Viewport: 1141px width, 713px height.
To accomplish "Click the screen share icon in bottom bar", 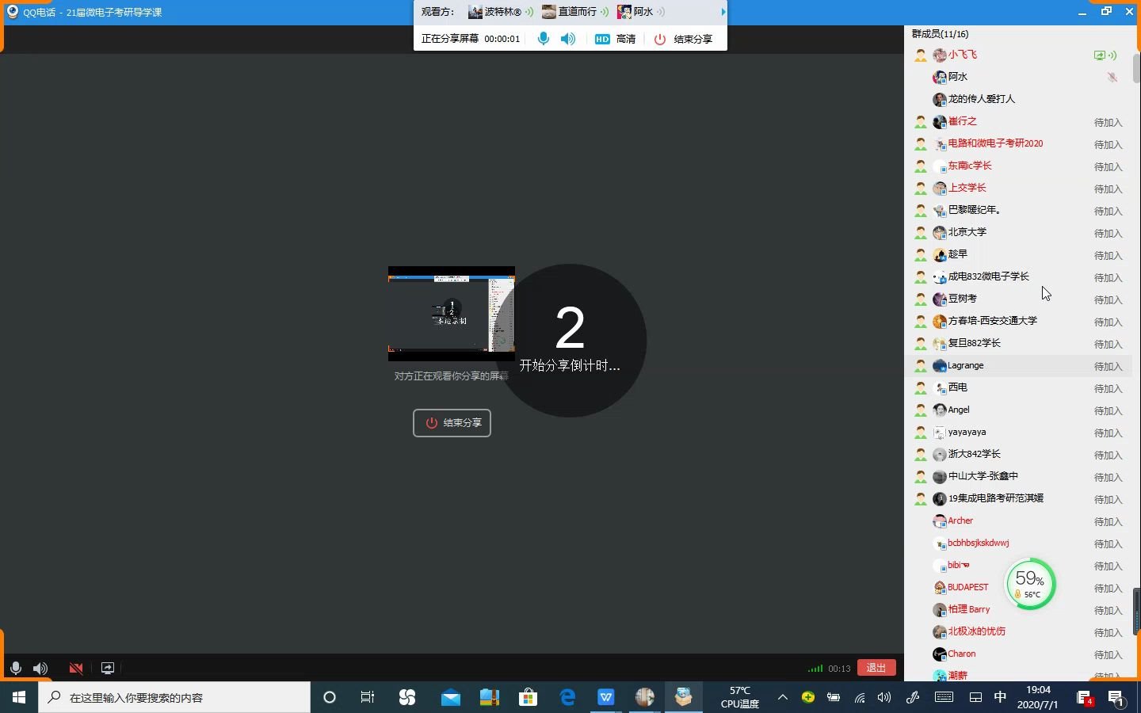I will (108, 668).
